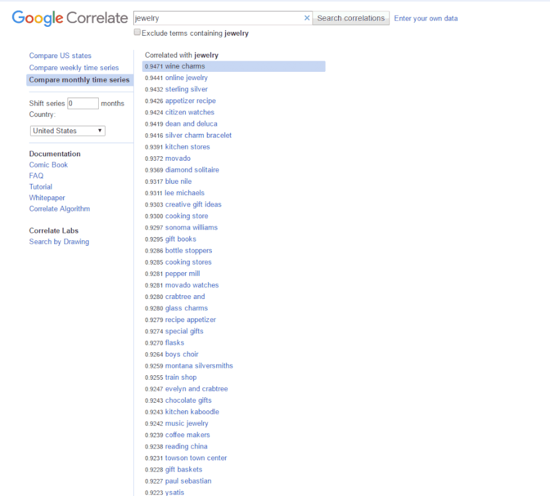Open the Comic Book documentation link

pos(48,165)
